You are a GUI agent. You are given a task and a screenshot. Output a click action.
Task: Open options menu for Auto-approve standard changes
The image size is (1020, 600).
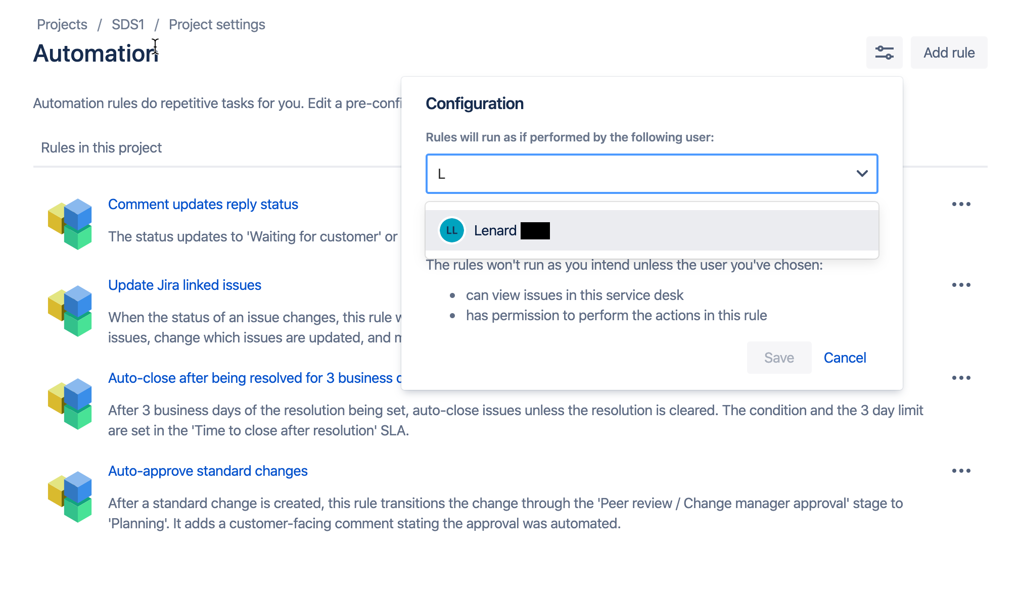point(961,471)
